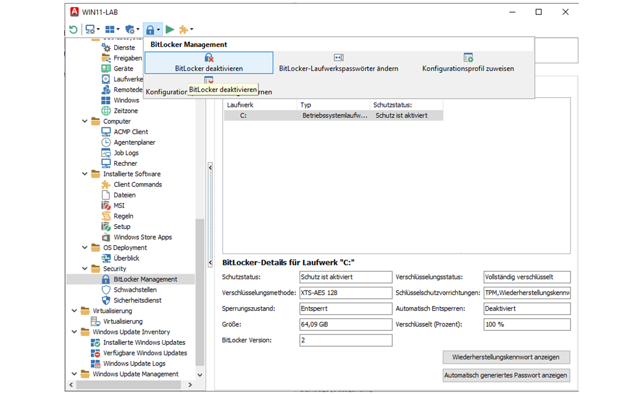Click tree horizontal scrollbar left arrow

point(71,385)
